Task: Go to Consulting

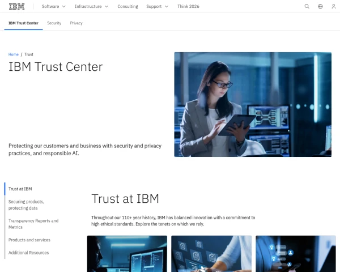Action: (127, 6)
